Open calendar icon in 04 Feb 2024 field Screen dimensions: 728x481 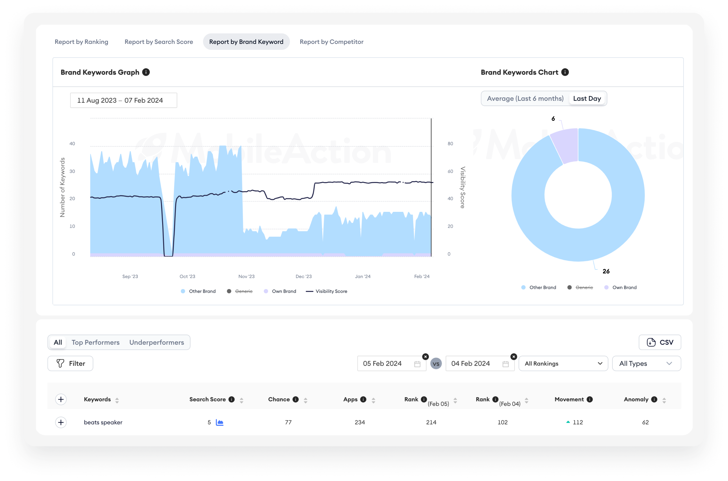click(505, 364)
